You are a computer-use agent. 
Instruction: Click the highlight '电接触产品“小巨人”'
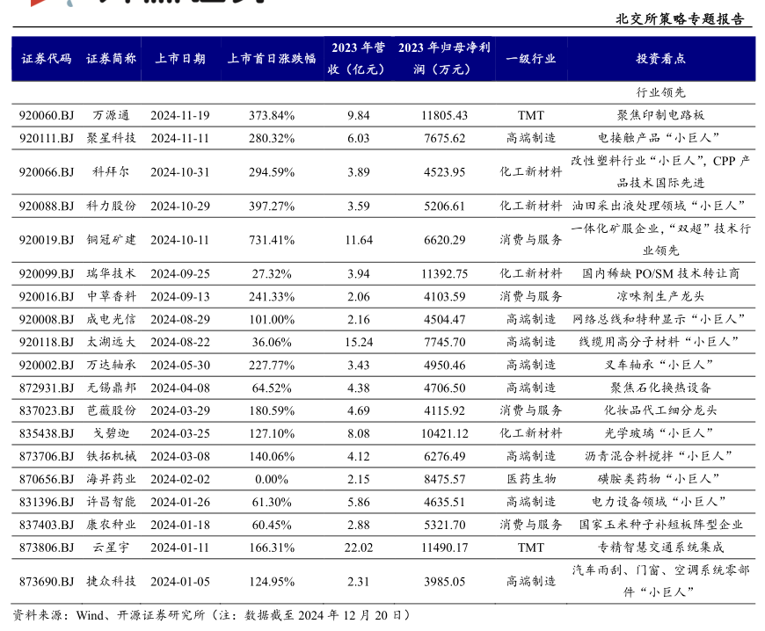click(659, 139)
